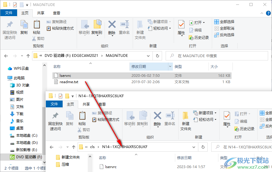Click MAGNiTUDE breadcrumb in address bar
The image size is (272, 172).
pyautogui.click(x=117, y=56)
